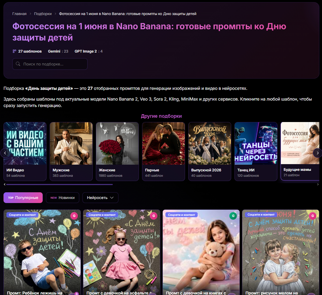This screenshot has width=322, height=295.
Task: Filter by Gemini model count
Action: point(58,51)
